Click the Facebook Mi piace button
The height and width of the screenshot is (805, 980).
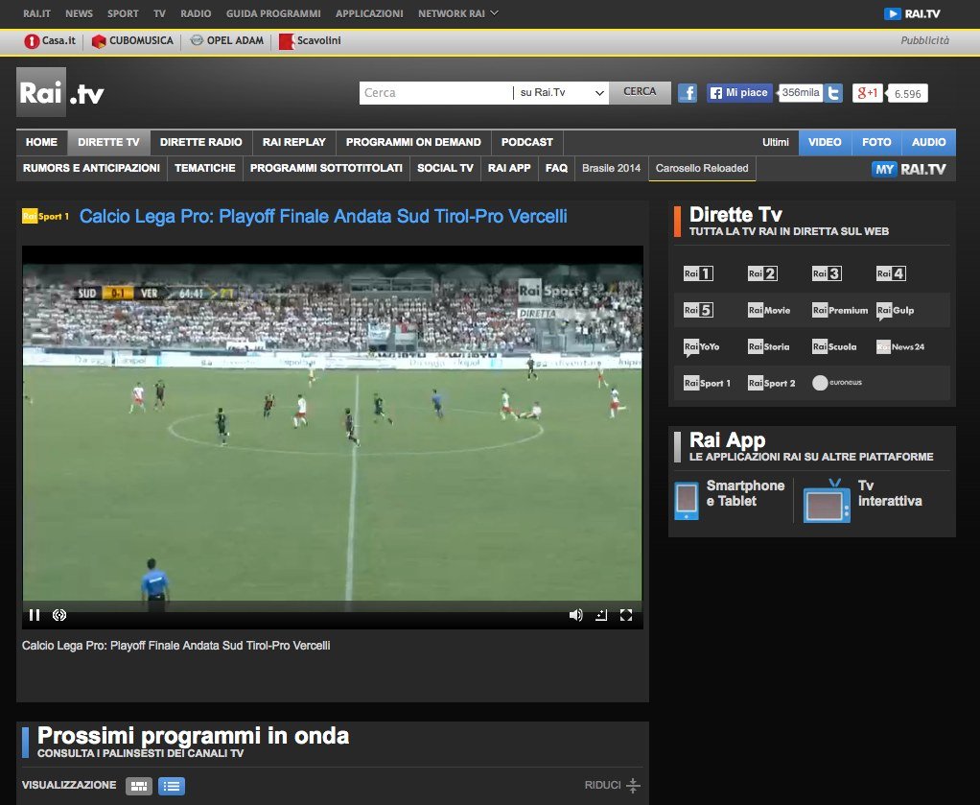[739, 92]
